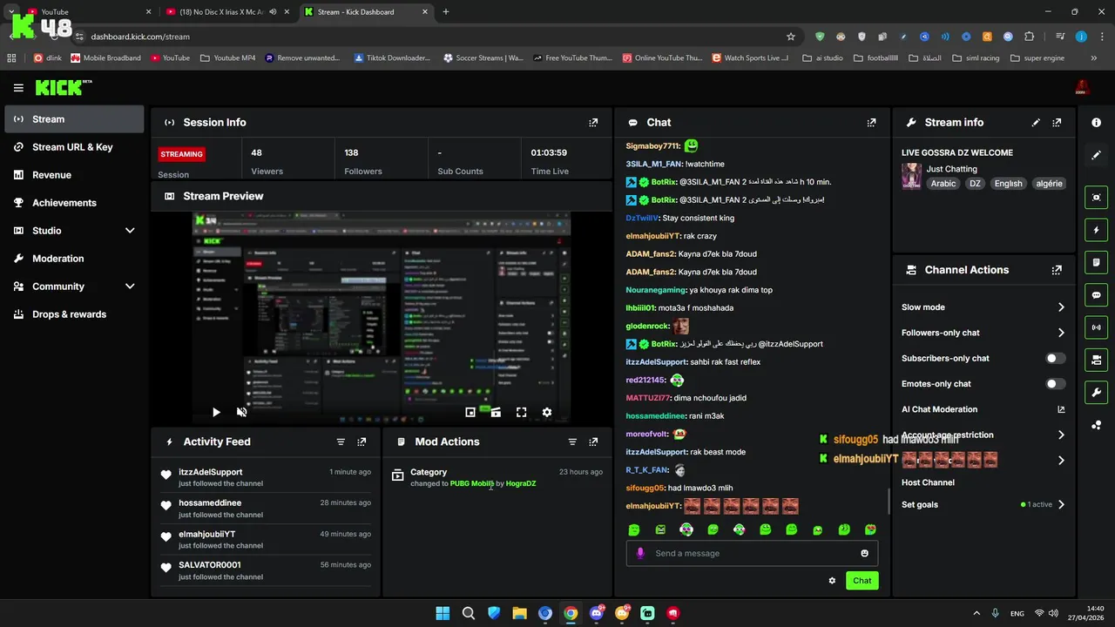Click the Just Chatting category thumbnail
Screen dimensions: 1115x627
pos(911,176)
